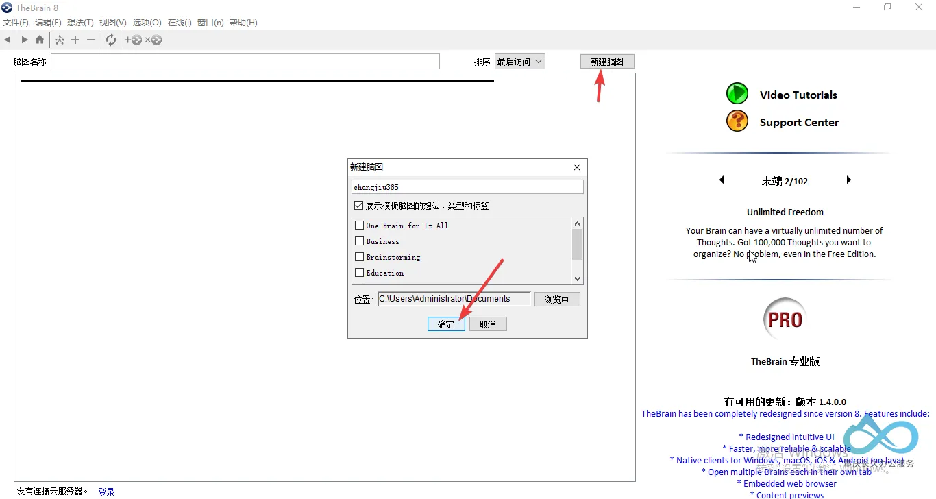Click the minus zoom-out toolbar icon
This screenshot has height=499, width=936.
pos(91,40)
